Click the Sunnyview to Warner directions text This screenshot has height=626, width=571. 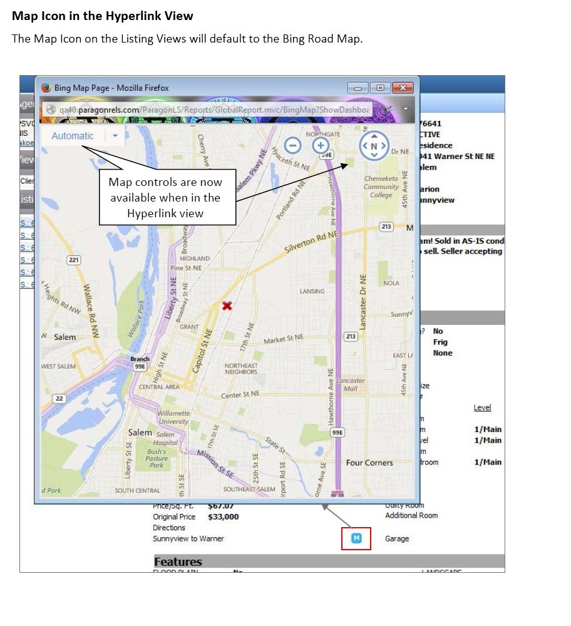point(188,538)
